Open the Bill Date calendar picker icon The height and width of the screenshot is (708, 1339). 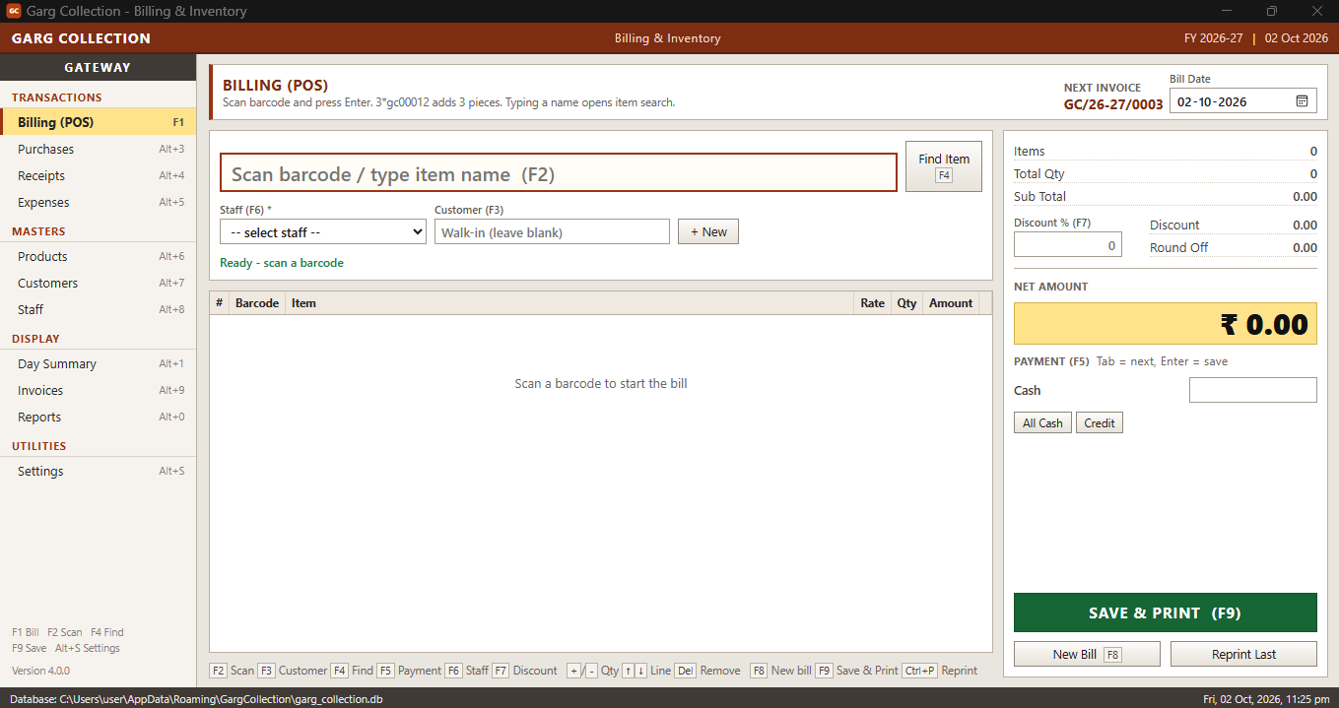coord(1302,101)
